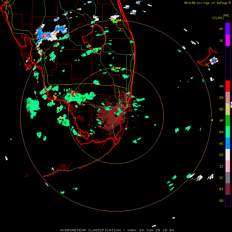The width and height of the screenshot is (232, 232).
Task: Click the BD legend label
Action: (221, 109)
